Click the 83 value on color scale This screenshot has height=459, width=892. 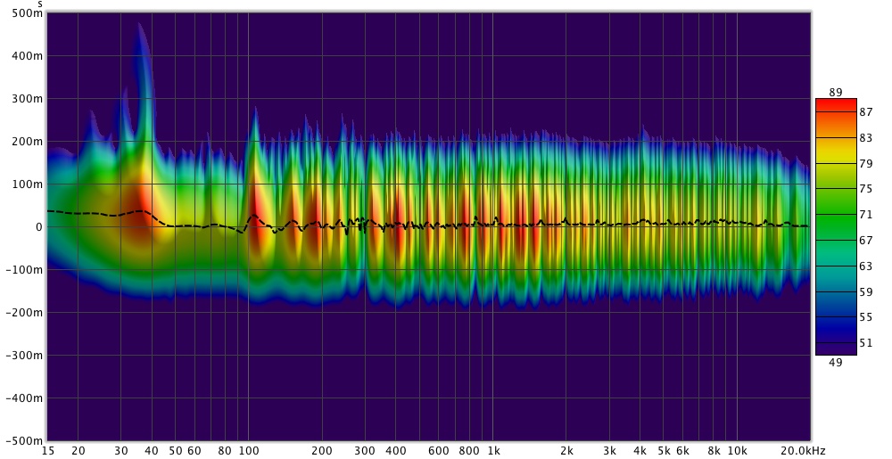(866, 138)
